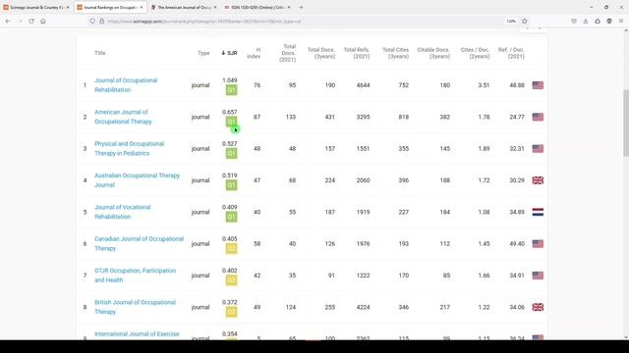Open American Journal of Occupational Therapy link

123,117
